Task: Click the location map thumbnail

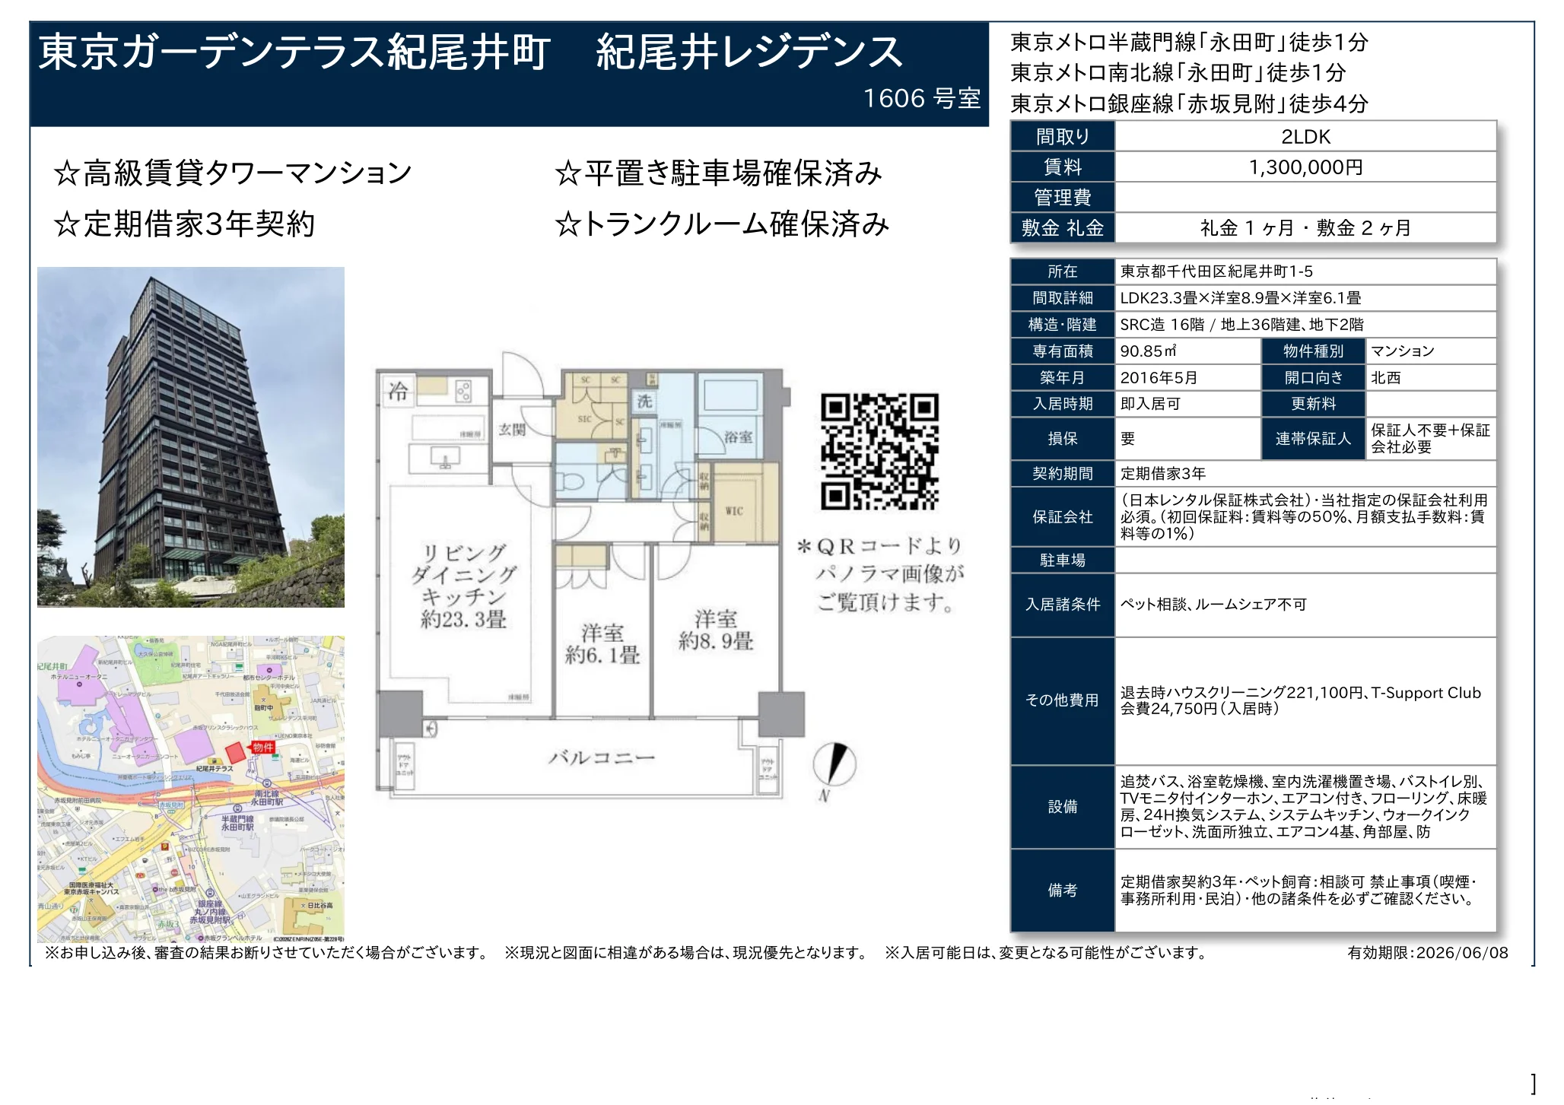Action: [x=191, y=789]
